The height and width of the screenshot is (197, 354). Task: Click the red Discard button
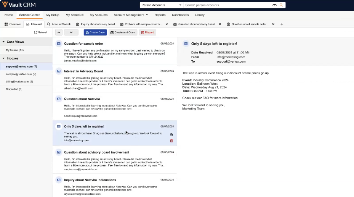coord(147,32)
